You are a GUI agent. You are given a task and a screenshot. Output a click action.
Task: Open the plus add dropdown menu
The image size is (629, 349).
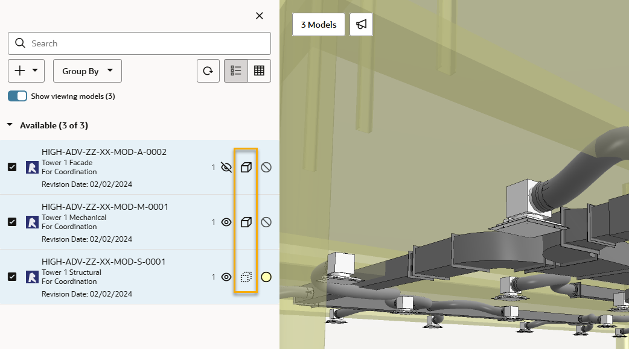click(x=26, y=71)
